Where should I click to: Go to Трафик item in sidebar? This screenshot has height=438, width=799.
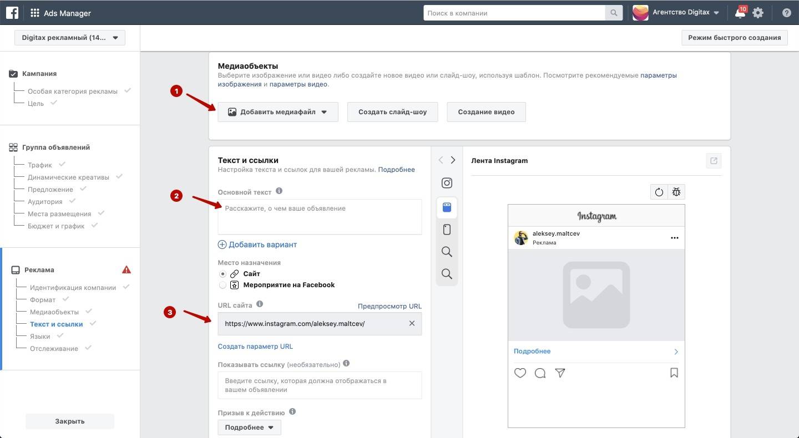pos(40,165)
